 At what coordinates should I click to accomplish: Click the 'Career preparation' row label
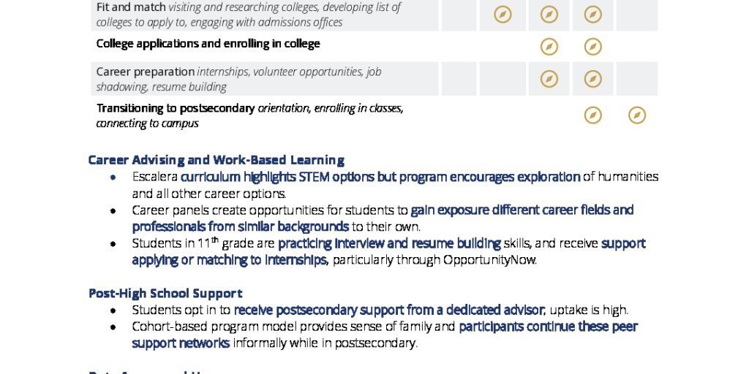146,72
